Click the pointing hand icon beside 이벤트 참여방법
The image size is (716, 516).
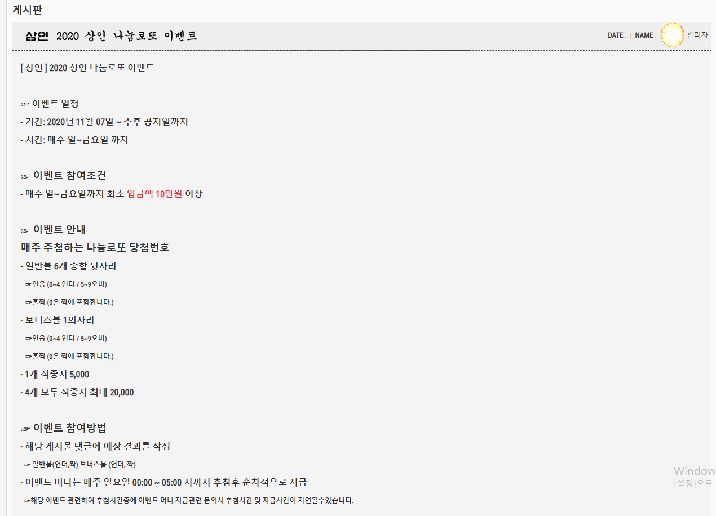(25, 428)
